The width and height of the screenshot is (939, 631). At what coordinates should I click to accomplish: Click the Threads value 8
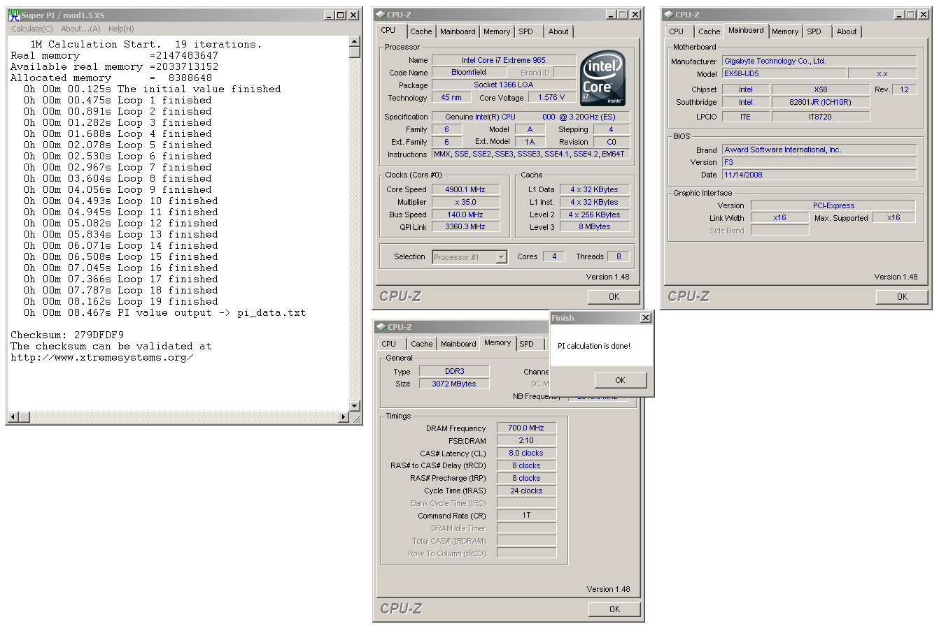pyautogui.click(x=619, y=256)
